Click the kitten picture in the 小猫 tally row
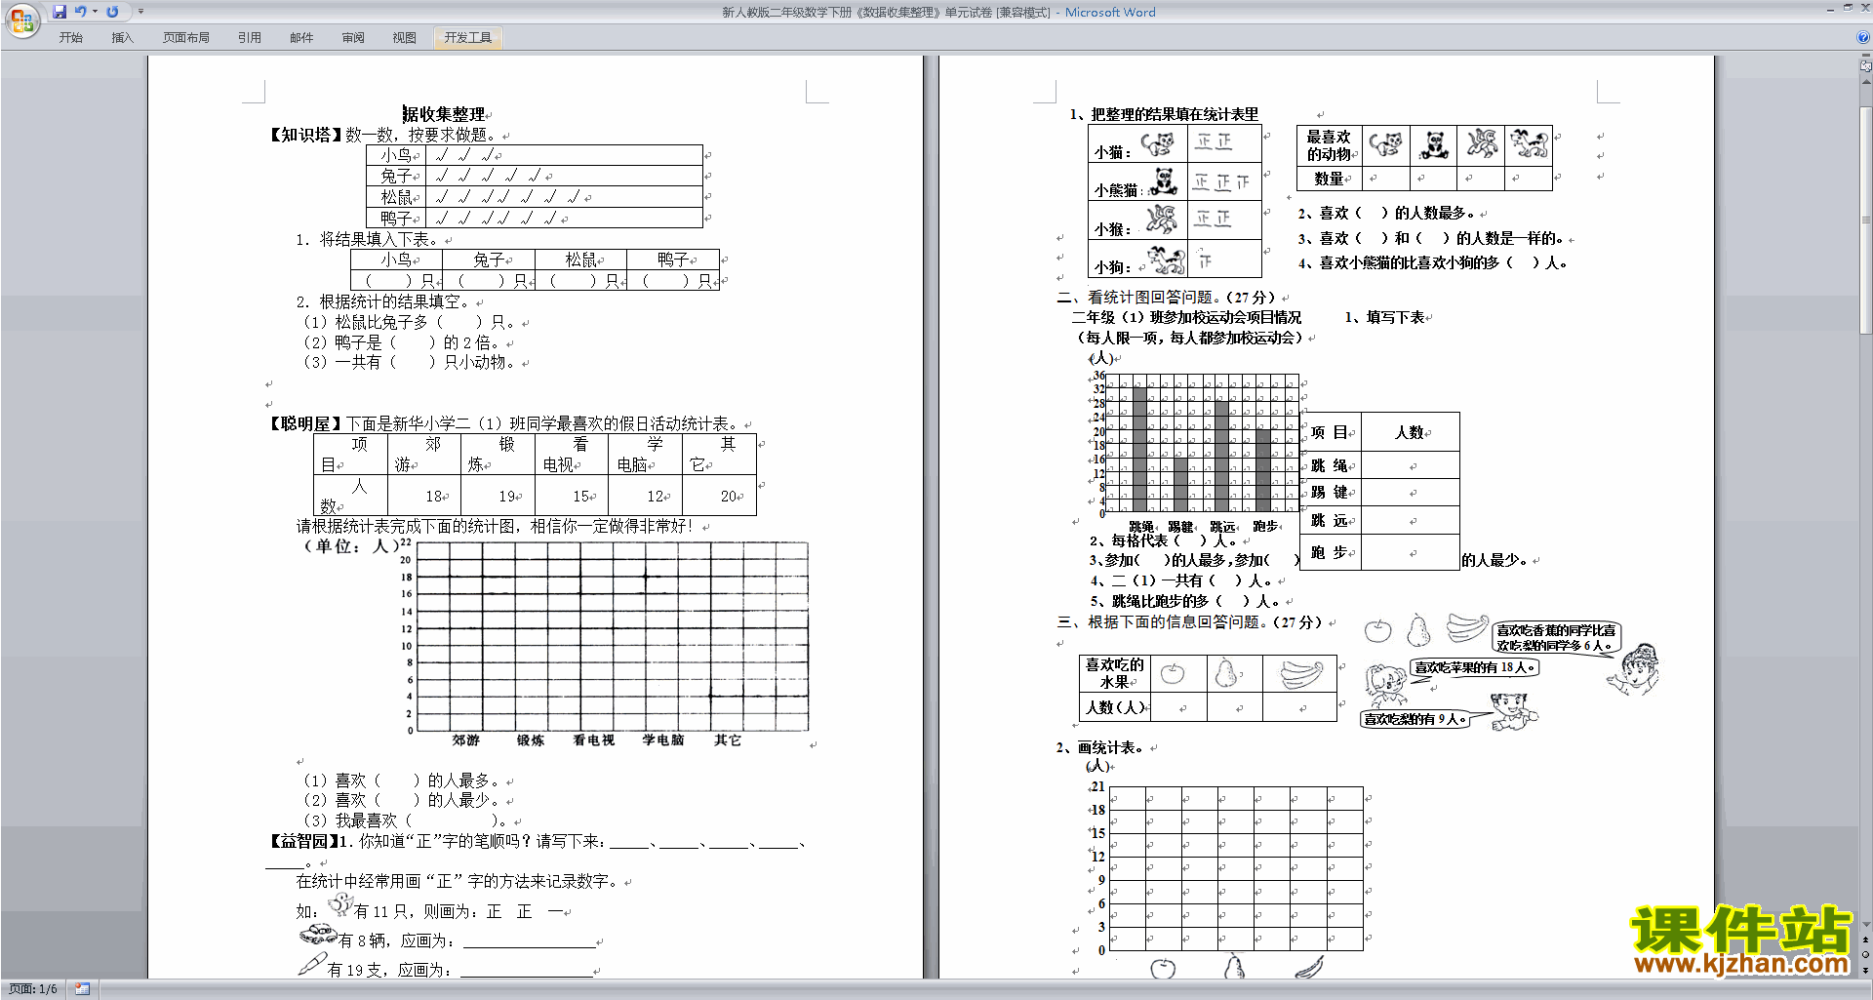This screenshot has width=1873, height=1000. 1157,144
